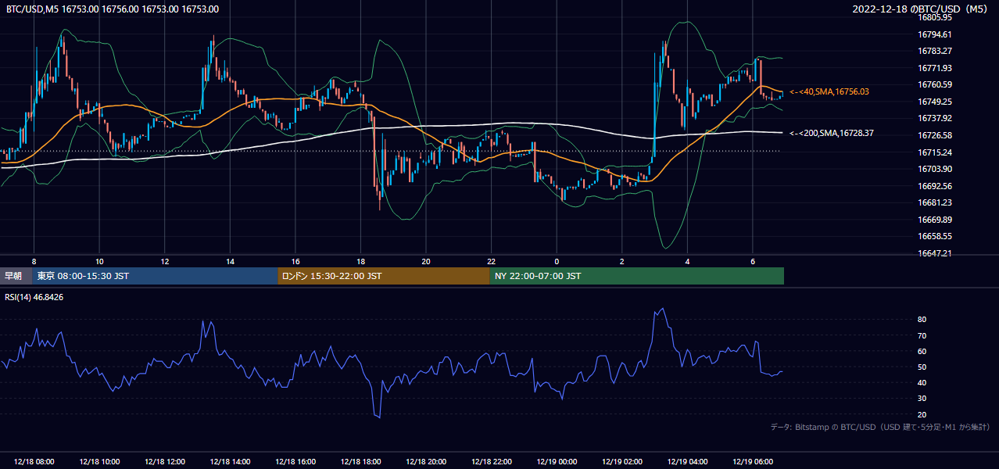Click the 12/18 20:00 date label
The width and height of the screenshot is (999, 469).
425,461
